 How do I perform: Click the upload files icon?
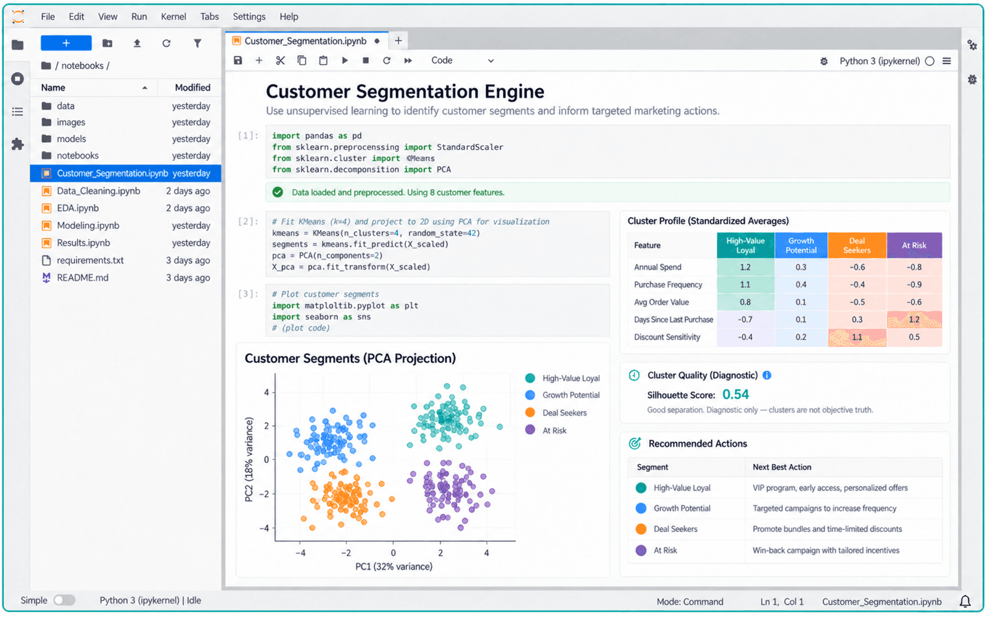click(x=137, y=43)
